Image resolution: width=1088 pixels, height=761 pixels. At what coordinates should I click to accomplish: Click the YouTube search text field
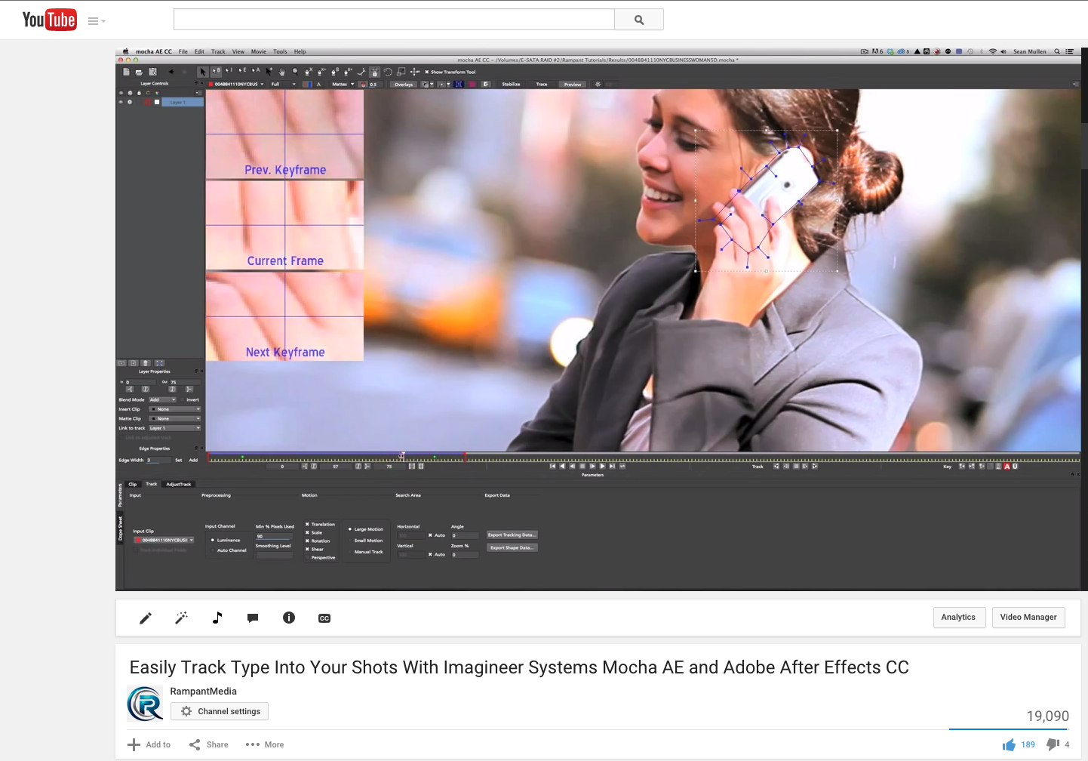(x=394, y=20)
